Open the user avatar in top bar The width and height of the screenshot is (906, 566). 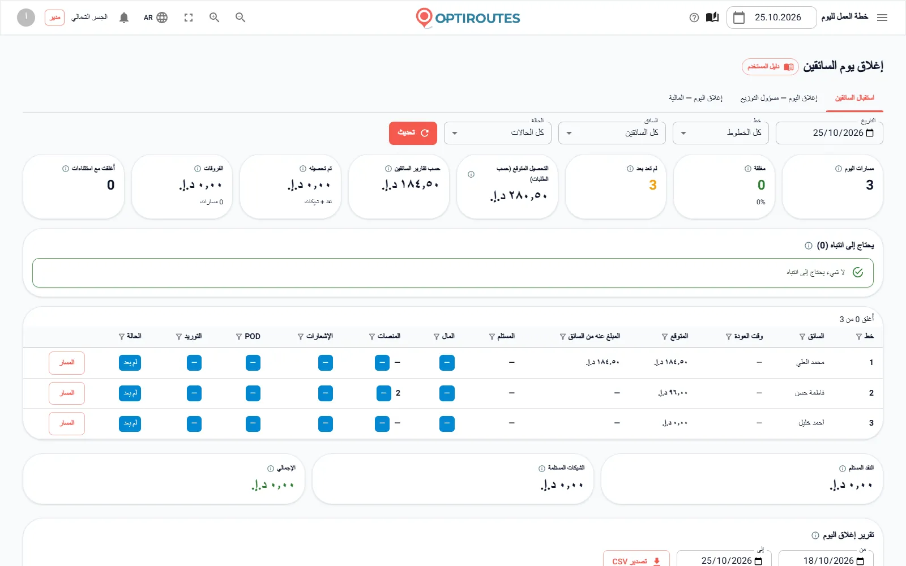pos(26,18)
